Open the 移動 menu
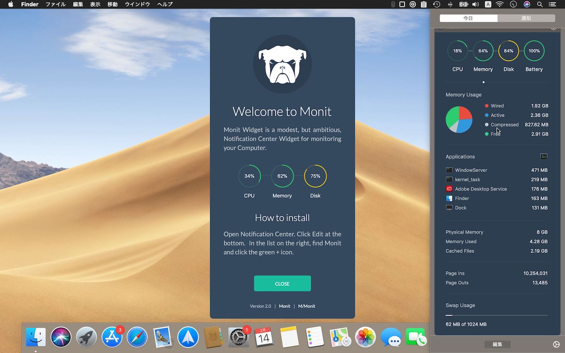This screenshot has height=353, width=565. pyautogui.click(x=113, y=4)
